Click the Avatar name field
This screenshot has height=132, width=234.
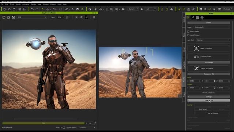click(212, 27)
